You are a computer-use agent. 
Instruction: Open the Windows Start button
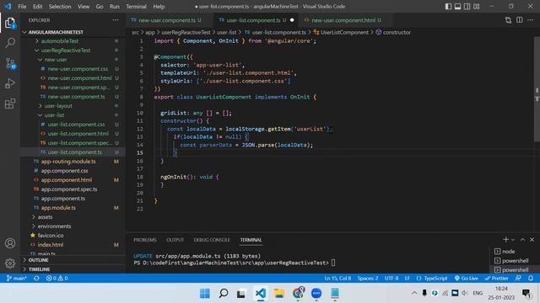pyautogui.click(x=204, y=294)
